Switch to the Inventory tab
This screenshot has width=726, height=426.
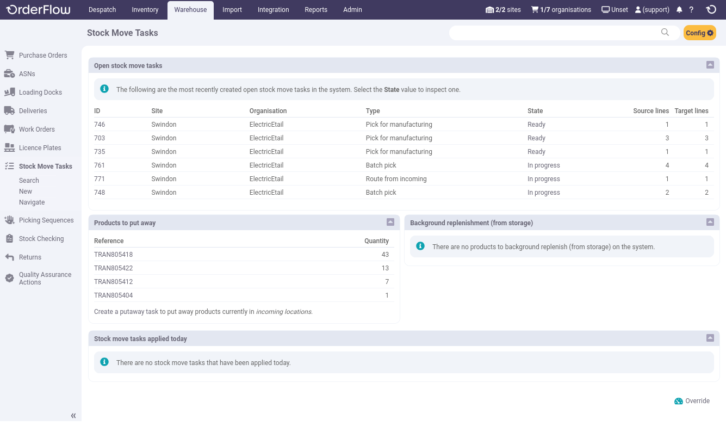(x=145, y=9)
